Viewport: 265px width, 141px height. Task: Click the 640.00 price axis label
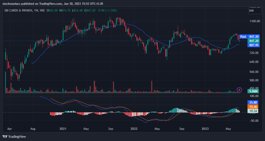tap(255, 62)
